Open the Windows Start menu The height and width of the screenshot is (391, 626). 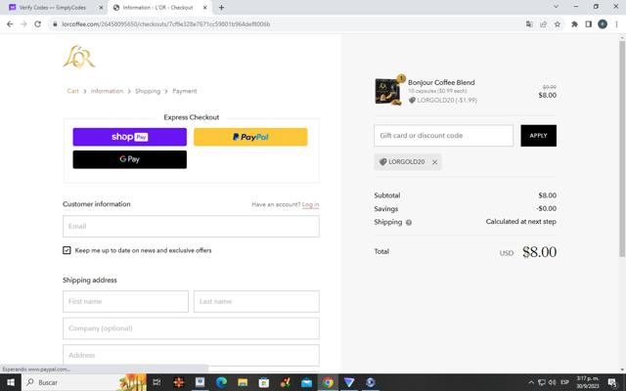11,382
